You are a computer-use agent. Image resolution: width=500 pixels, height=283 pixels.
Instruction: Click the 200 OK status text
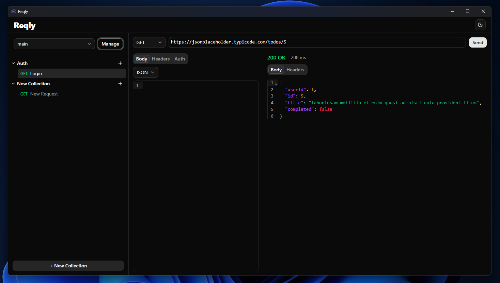coord(276,57)
